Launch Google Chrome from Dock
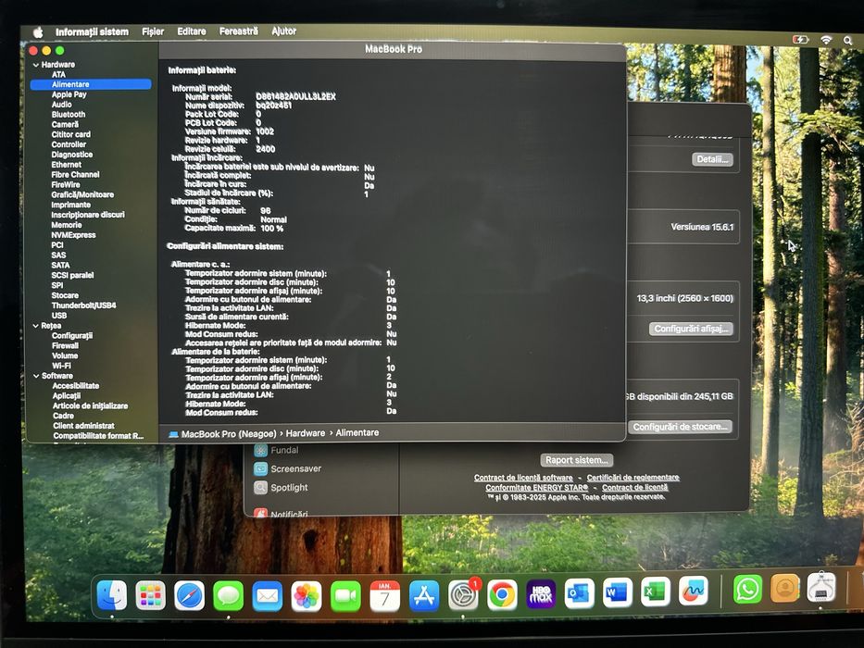The image size is (864, 648). tap(502, 595)
